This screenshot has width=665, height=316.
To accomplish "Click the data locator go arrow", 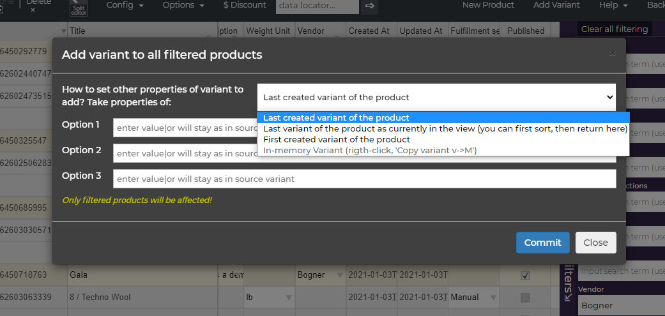I will [x=369, y=6].
